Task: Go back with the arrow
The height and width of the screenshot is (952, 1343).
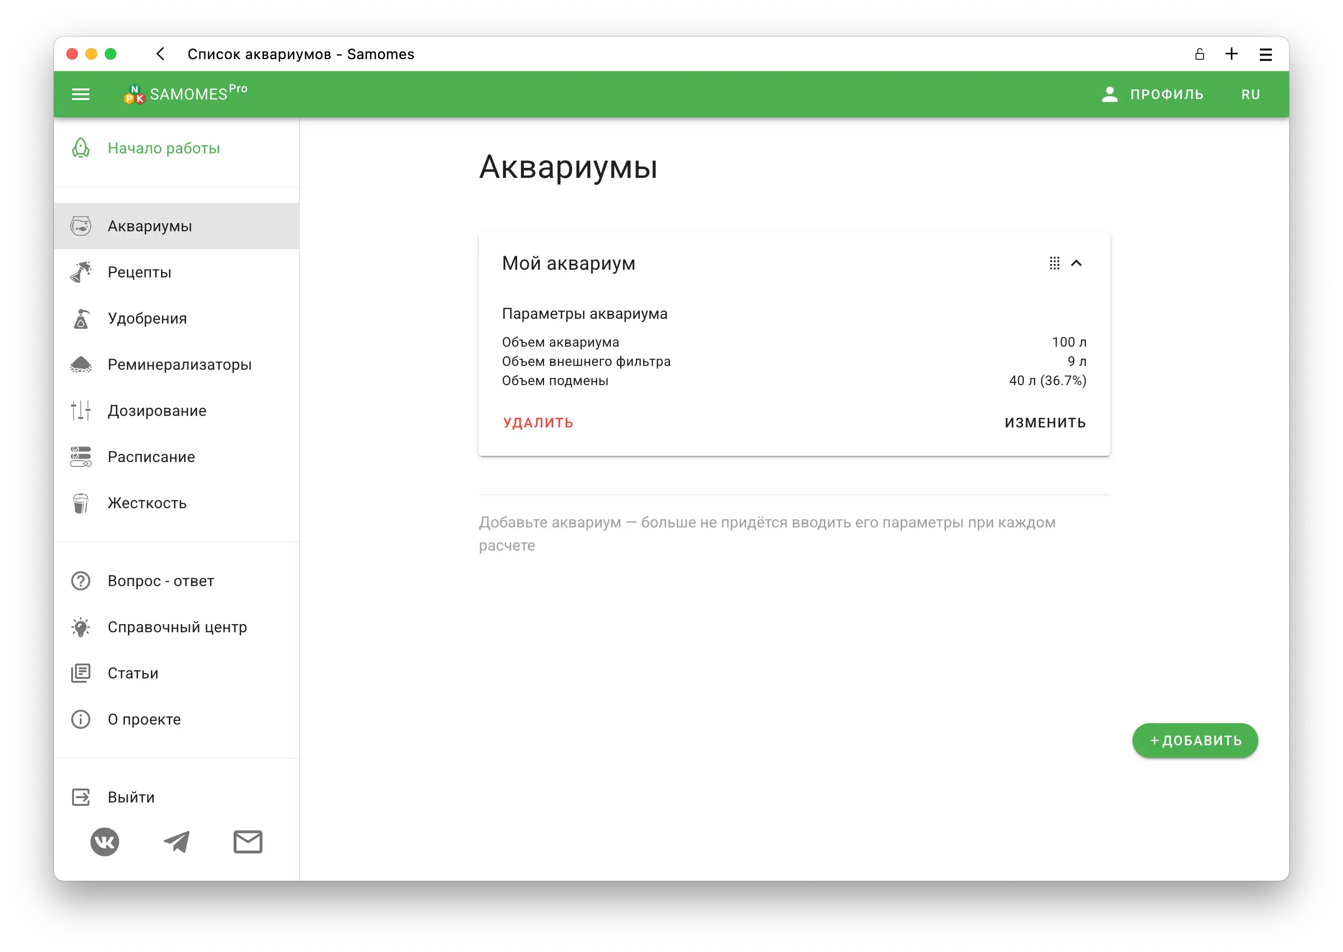Action: (160, 54)
